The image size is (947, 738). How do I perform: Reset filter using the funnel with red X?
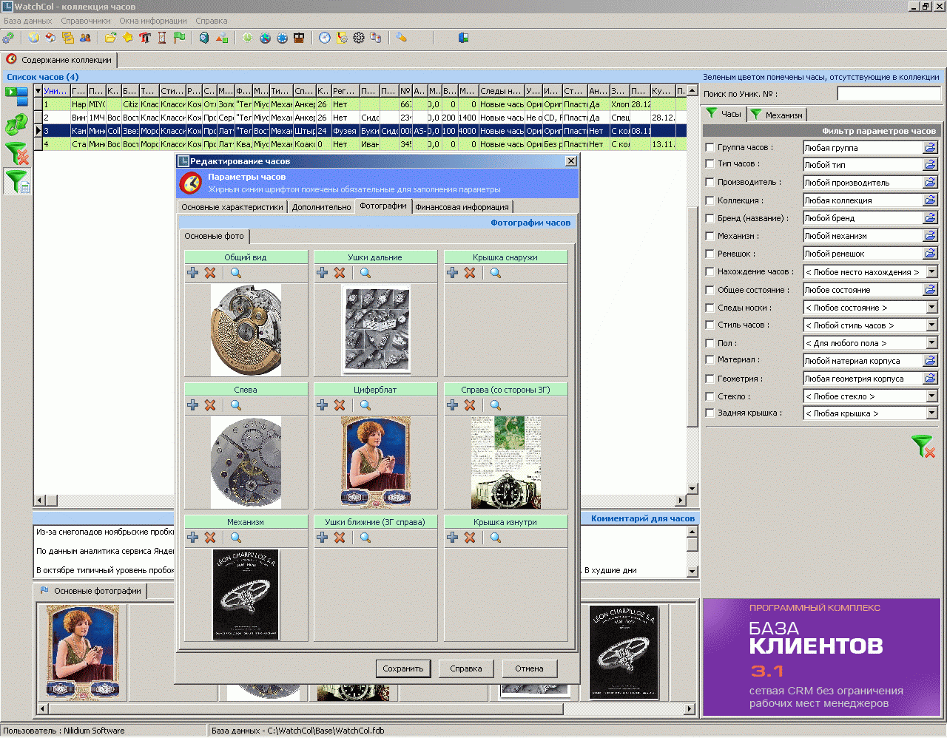point(923,446)
